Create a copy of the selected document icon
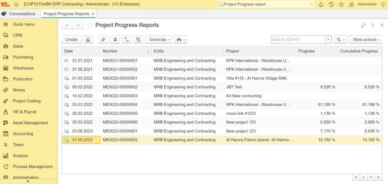 click(88, 40)
